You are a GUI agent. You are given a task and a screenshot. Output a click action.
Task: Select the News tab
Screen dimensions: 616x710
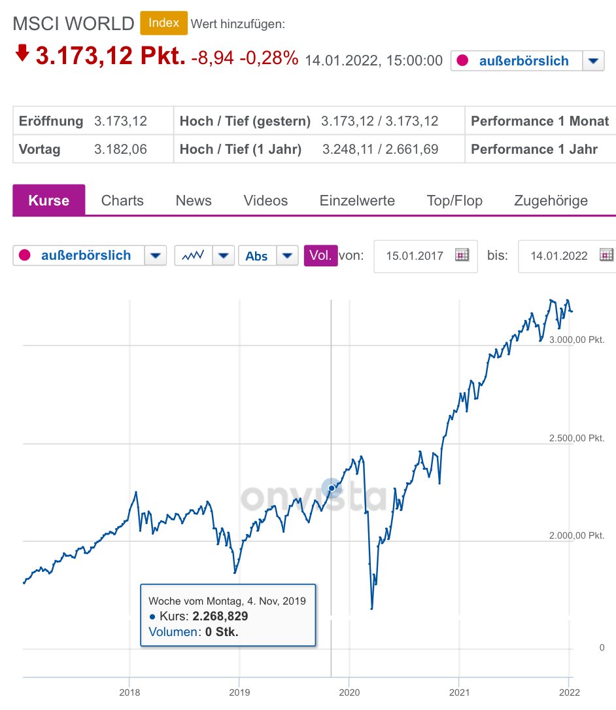pos(194,200)
